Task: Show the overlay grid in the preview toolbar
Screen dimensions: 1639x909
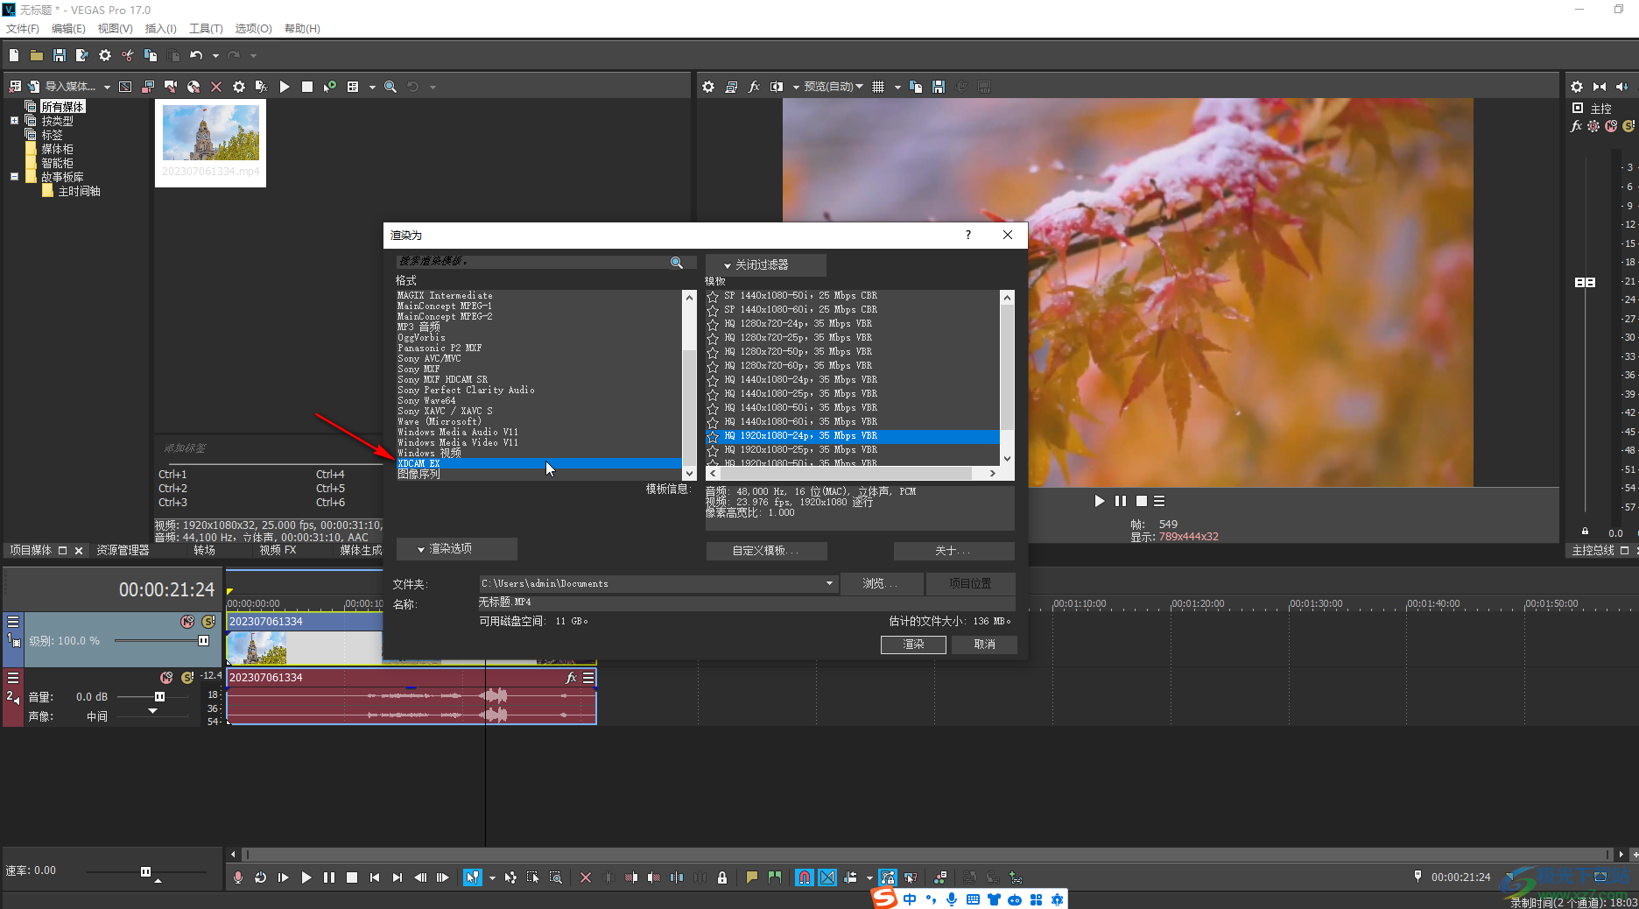Action: [878, 87]
